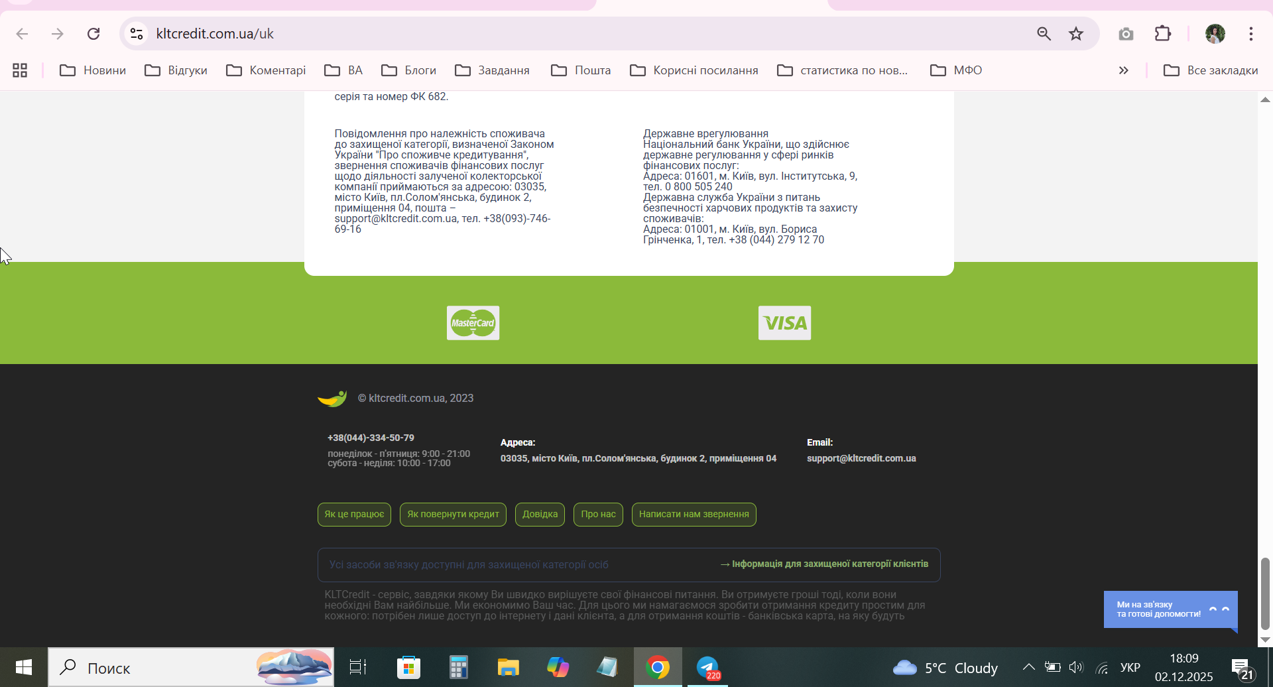Image resolution: width=1273 pixels, height=687 pixels.
Task: Bookmark this page with star icon
Action: (1076, 34)
